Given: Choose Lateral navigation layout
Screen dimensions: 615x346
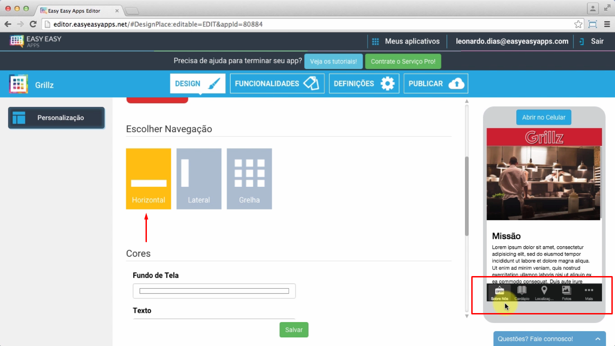Looking at the screenshot, I should 199,179.
